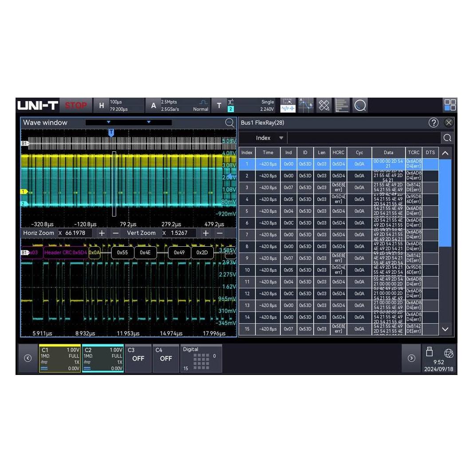The height and width of the screenshot is (473, 473).
Task: Click the ID column header
Action: tap(305, 153)
